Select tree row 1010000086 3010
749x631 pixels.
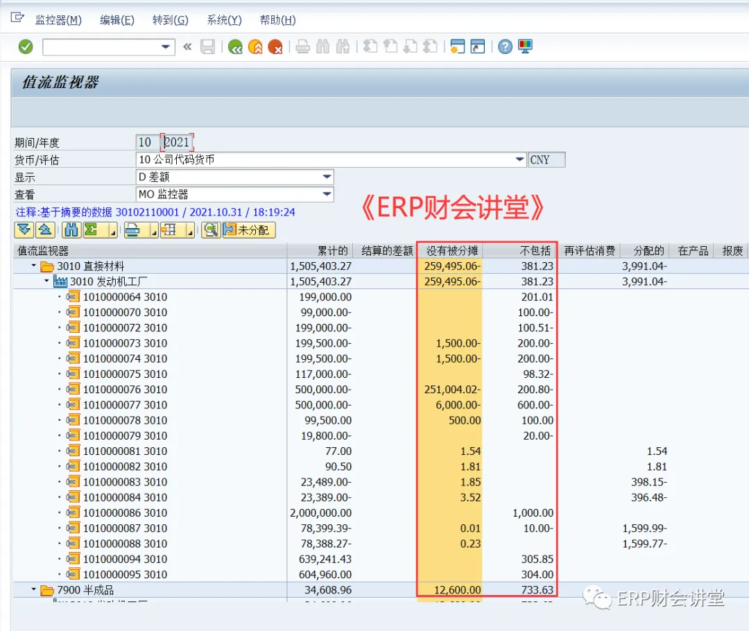click(x=125, y=512)
